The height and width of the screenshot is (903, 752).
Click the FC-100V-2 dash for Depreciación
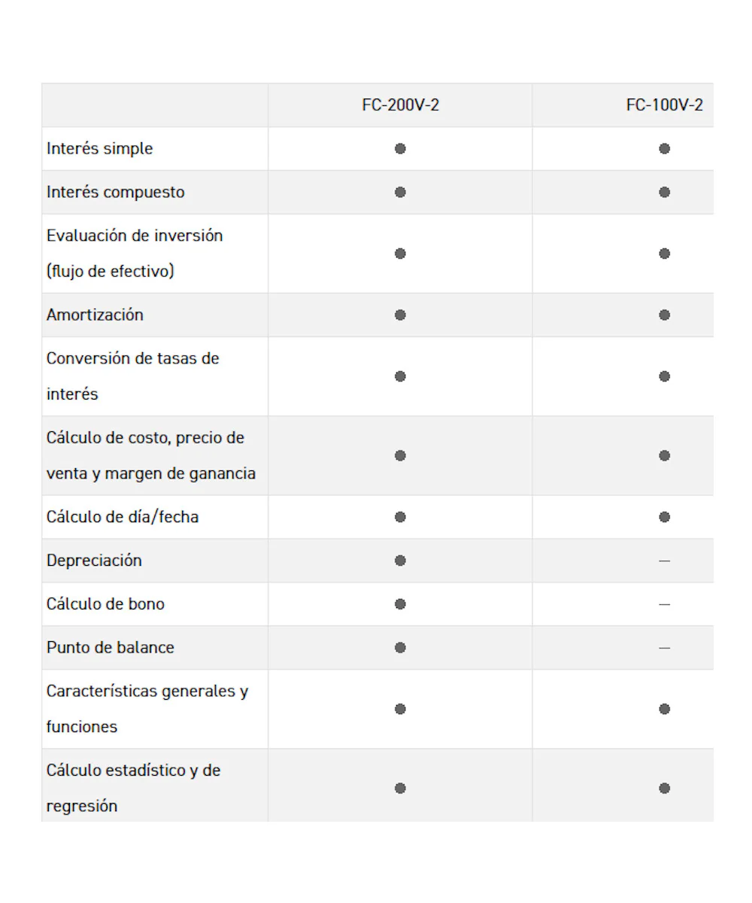(x=664, y=561)
